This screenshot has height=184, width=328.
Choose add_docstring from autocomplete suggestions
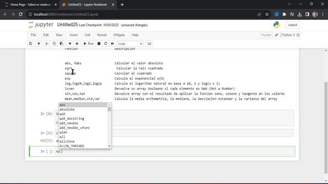pyautogui.click(x=83, y=119)
